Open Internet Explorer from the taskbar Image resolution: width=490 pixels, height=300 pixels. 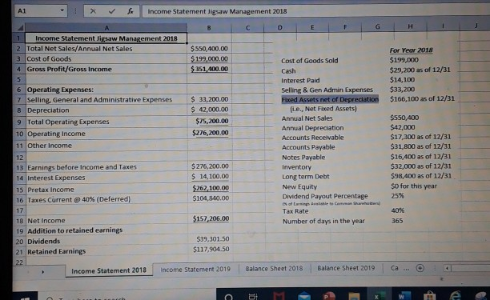(x=455, y=295)
